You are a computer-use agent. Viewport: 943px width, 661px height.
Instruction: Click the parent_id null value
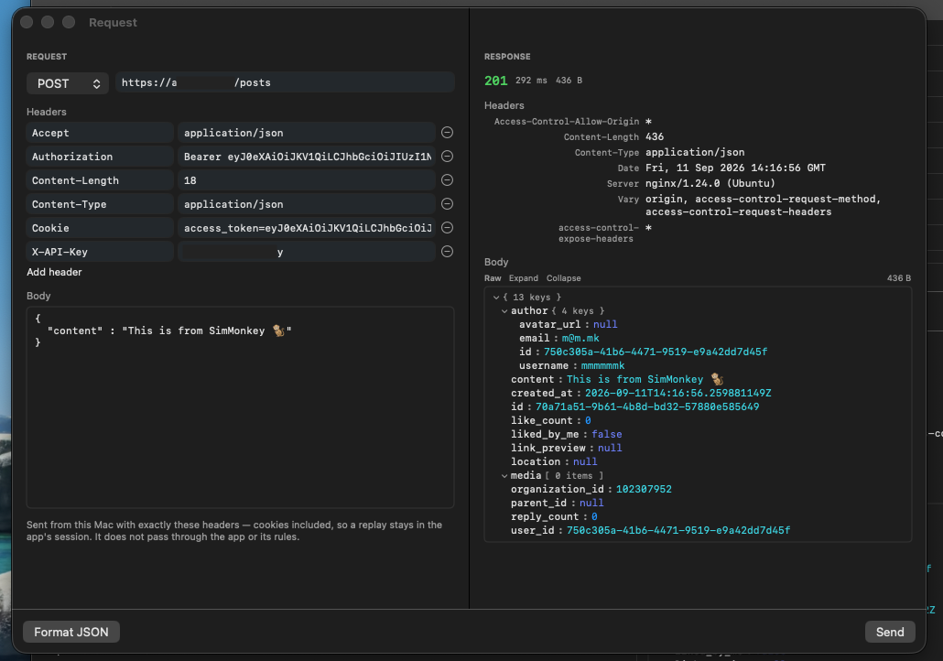[591, 503]
